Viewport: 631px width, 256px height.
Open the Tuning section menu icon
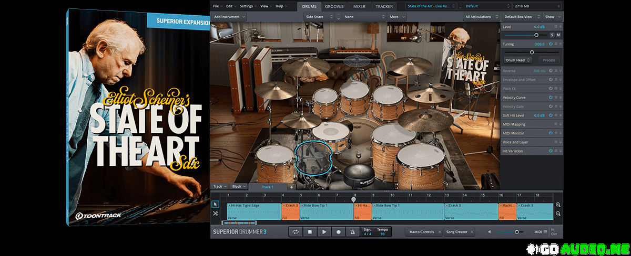[x=556, y=44]
